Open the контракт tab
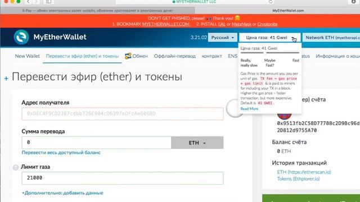360x202 pixels. pos(211,56)
